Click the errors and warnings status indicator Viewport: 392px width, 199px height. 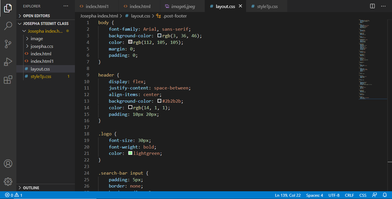pyautogui.click(x=14, y=195)
